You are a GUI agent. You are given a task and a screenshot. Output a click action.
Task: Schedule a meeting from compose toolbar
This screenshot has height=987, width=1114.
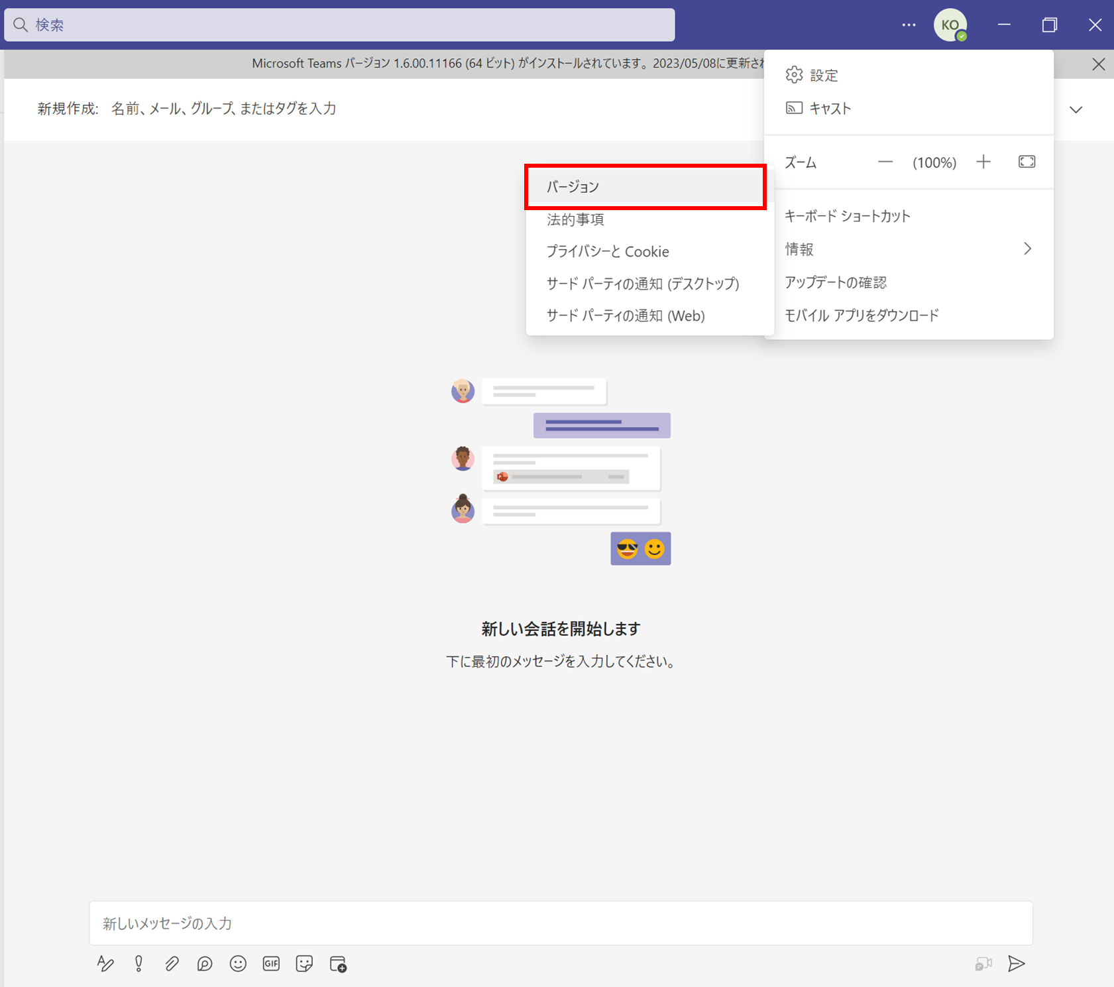338,964
